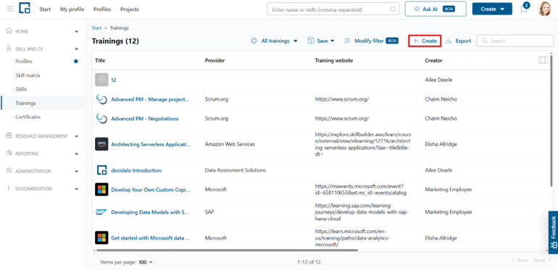The width and height of the screenshot is (558, 270).
Task: Open the decidalo Introduction training link
Action: tap(136, 170)
